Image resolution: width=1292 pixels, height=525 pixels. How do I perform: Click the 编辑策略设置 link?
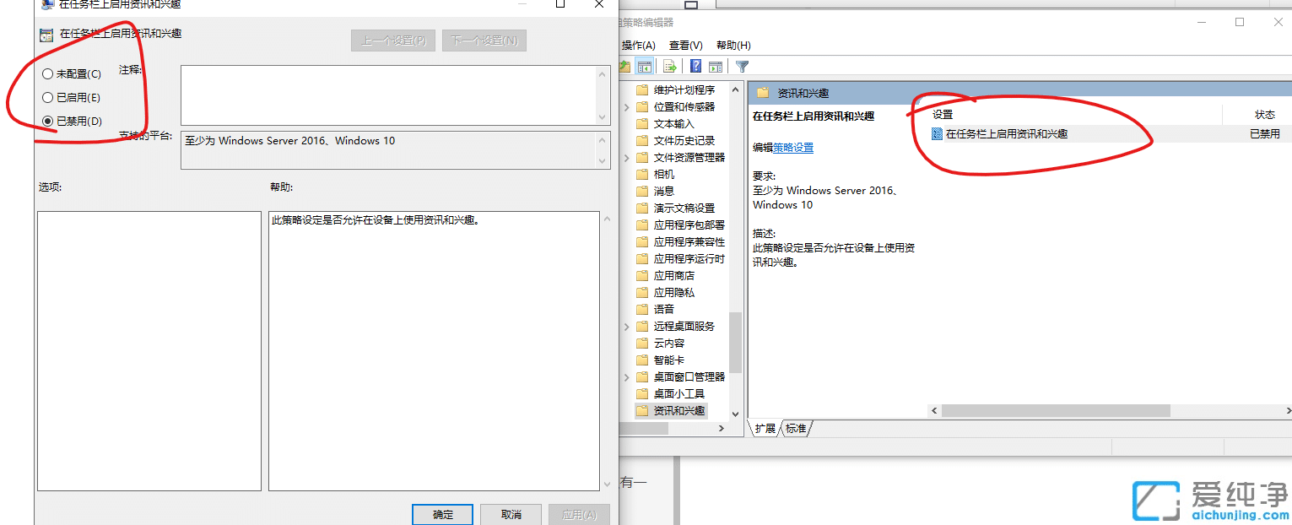(x=793, y=147)
